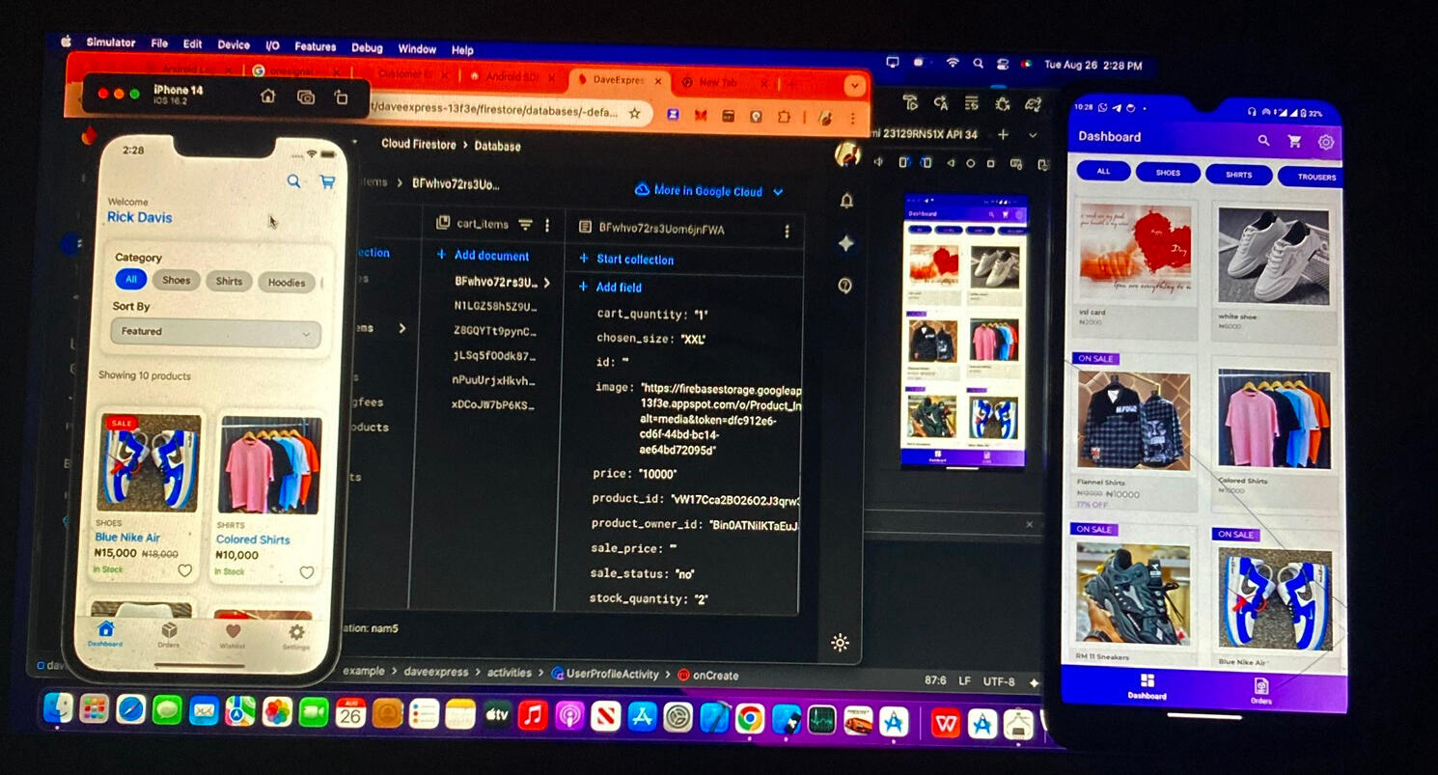Viewport: 1438px width, 775px height.
Task: Open Firebase help question mark icon
Action: click(845, 286)
